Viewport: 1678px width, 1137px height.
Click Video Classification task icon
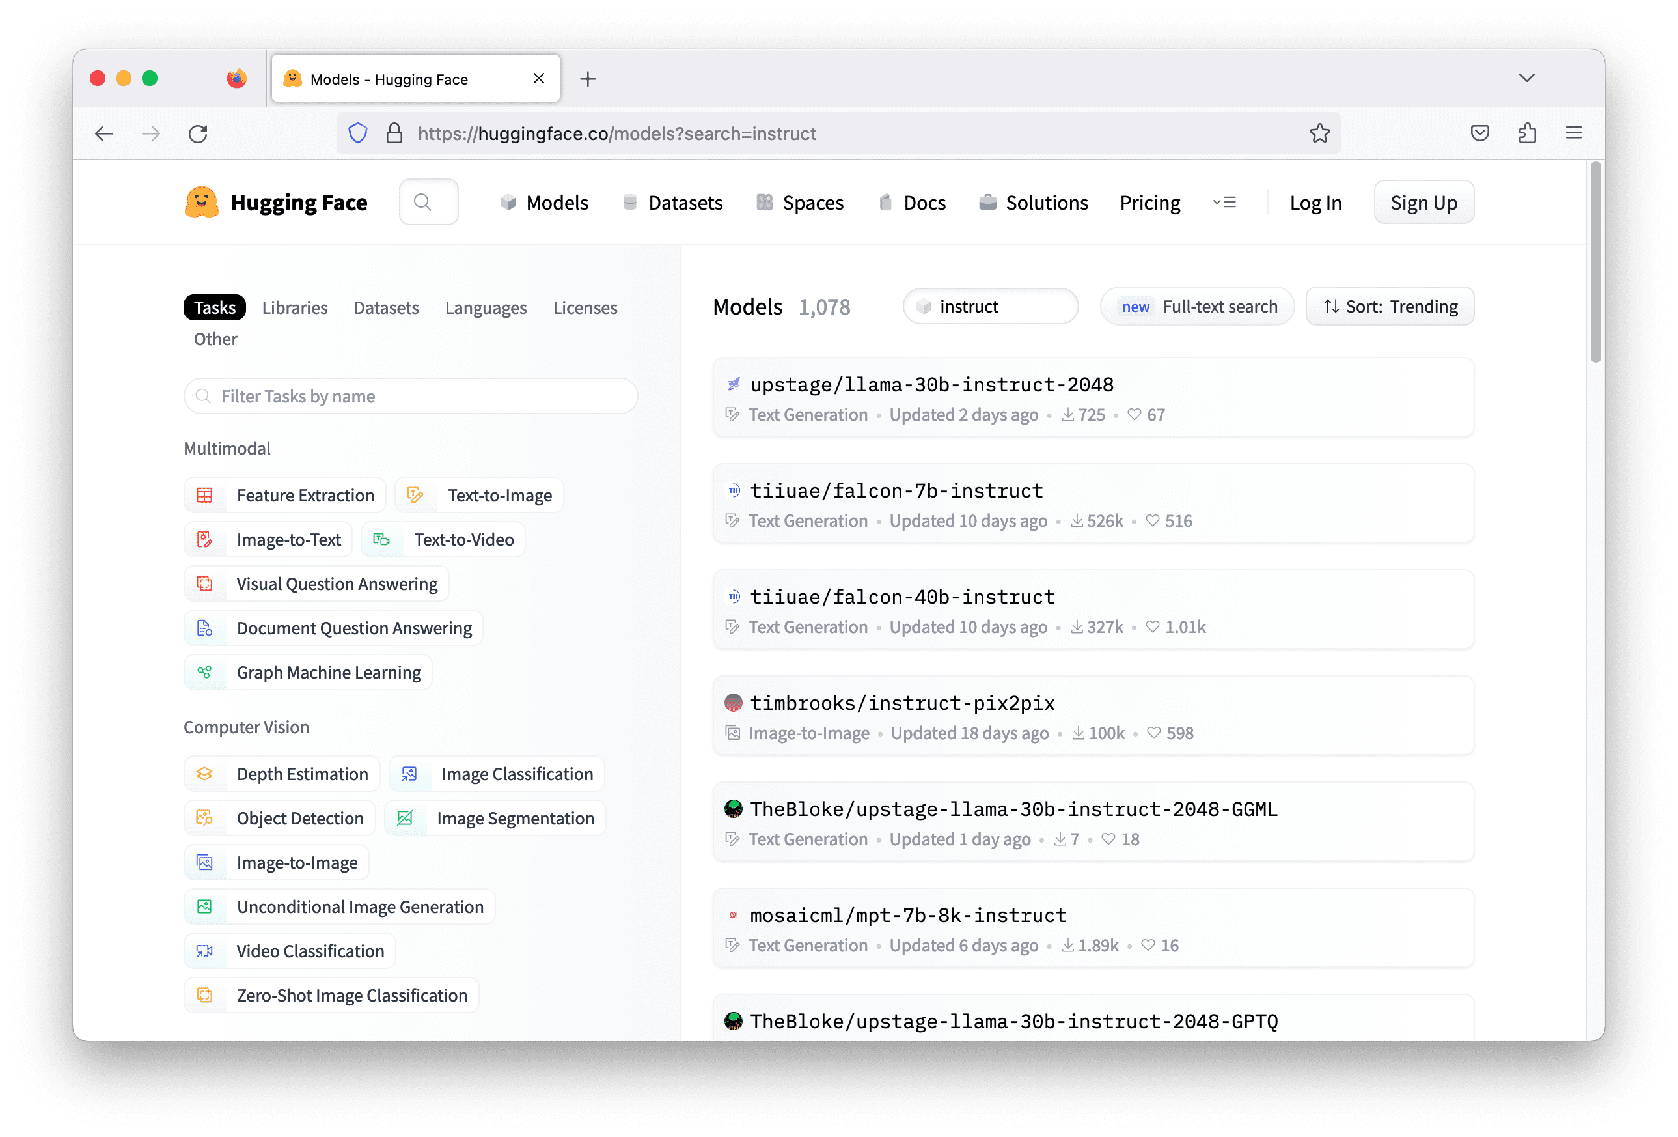coord(205,951)
